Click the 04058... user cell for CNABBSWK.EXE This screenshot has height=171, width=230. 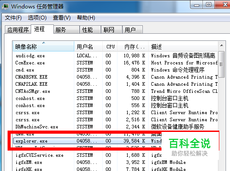[x=87, y=77]
